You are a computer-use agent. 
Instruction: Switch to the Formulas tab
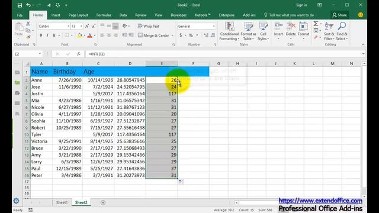point(104,15)
